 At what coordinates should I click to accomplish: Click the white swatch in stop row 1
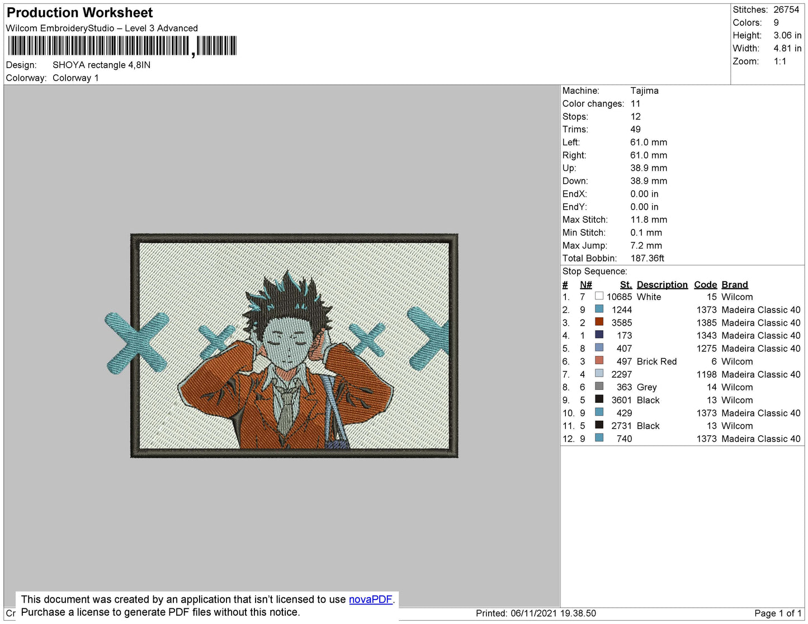(x=599, y=296)
